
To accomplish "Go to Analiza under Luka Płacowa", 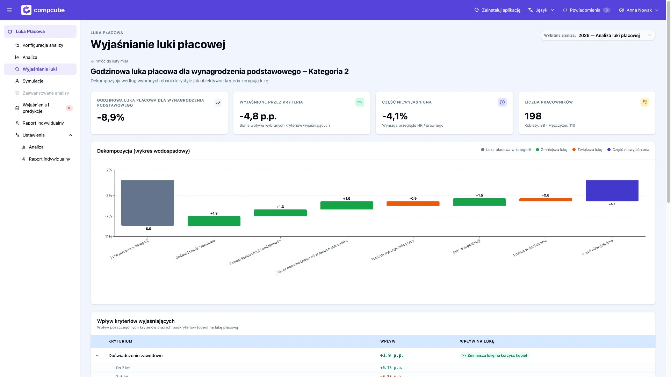I will [40, 57].
